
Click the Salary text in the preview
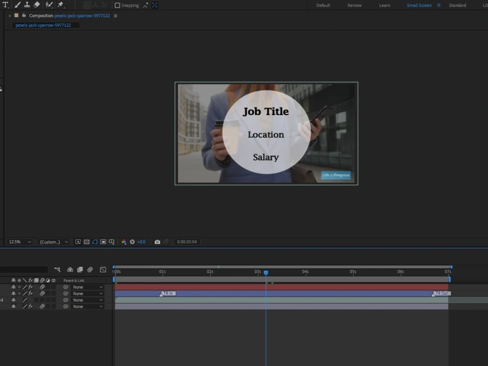coord(265,157)
